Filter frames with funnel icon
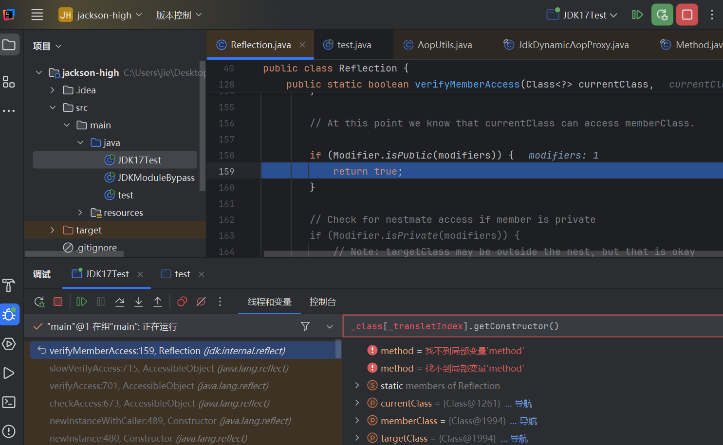Viewport: 723px width, 445px height. pyautogui.click(x=305, y=326)
